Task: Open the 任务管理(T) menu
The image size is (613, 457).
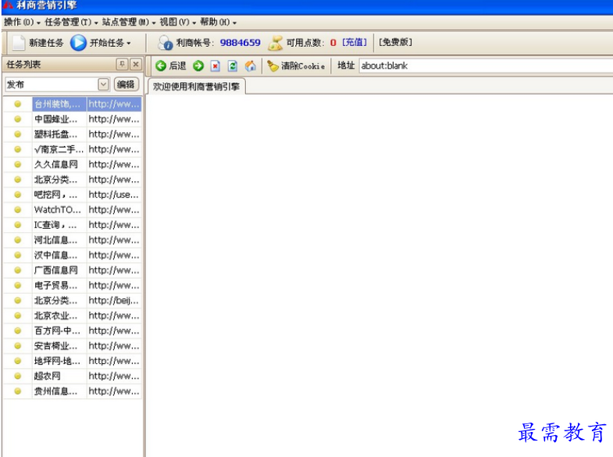Action: pos(71,23)
